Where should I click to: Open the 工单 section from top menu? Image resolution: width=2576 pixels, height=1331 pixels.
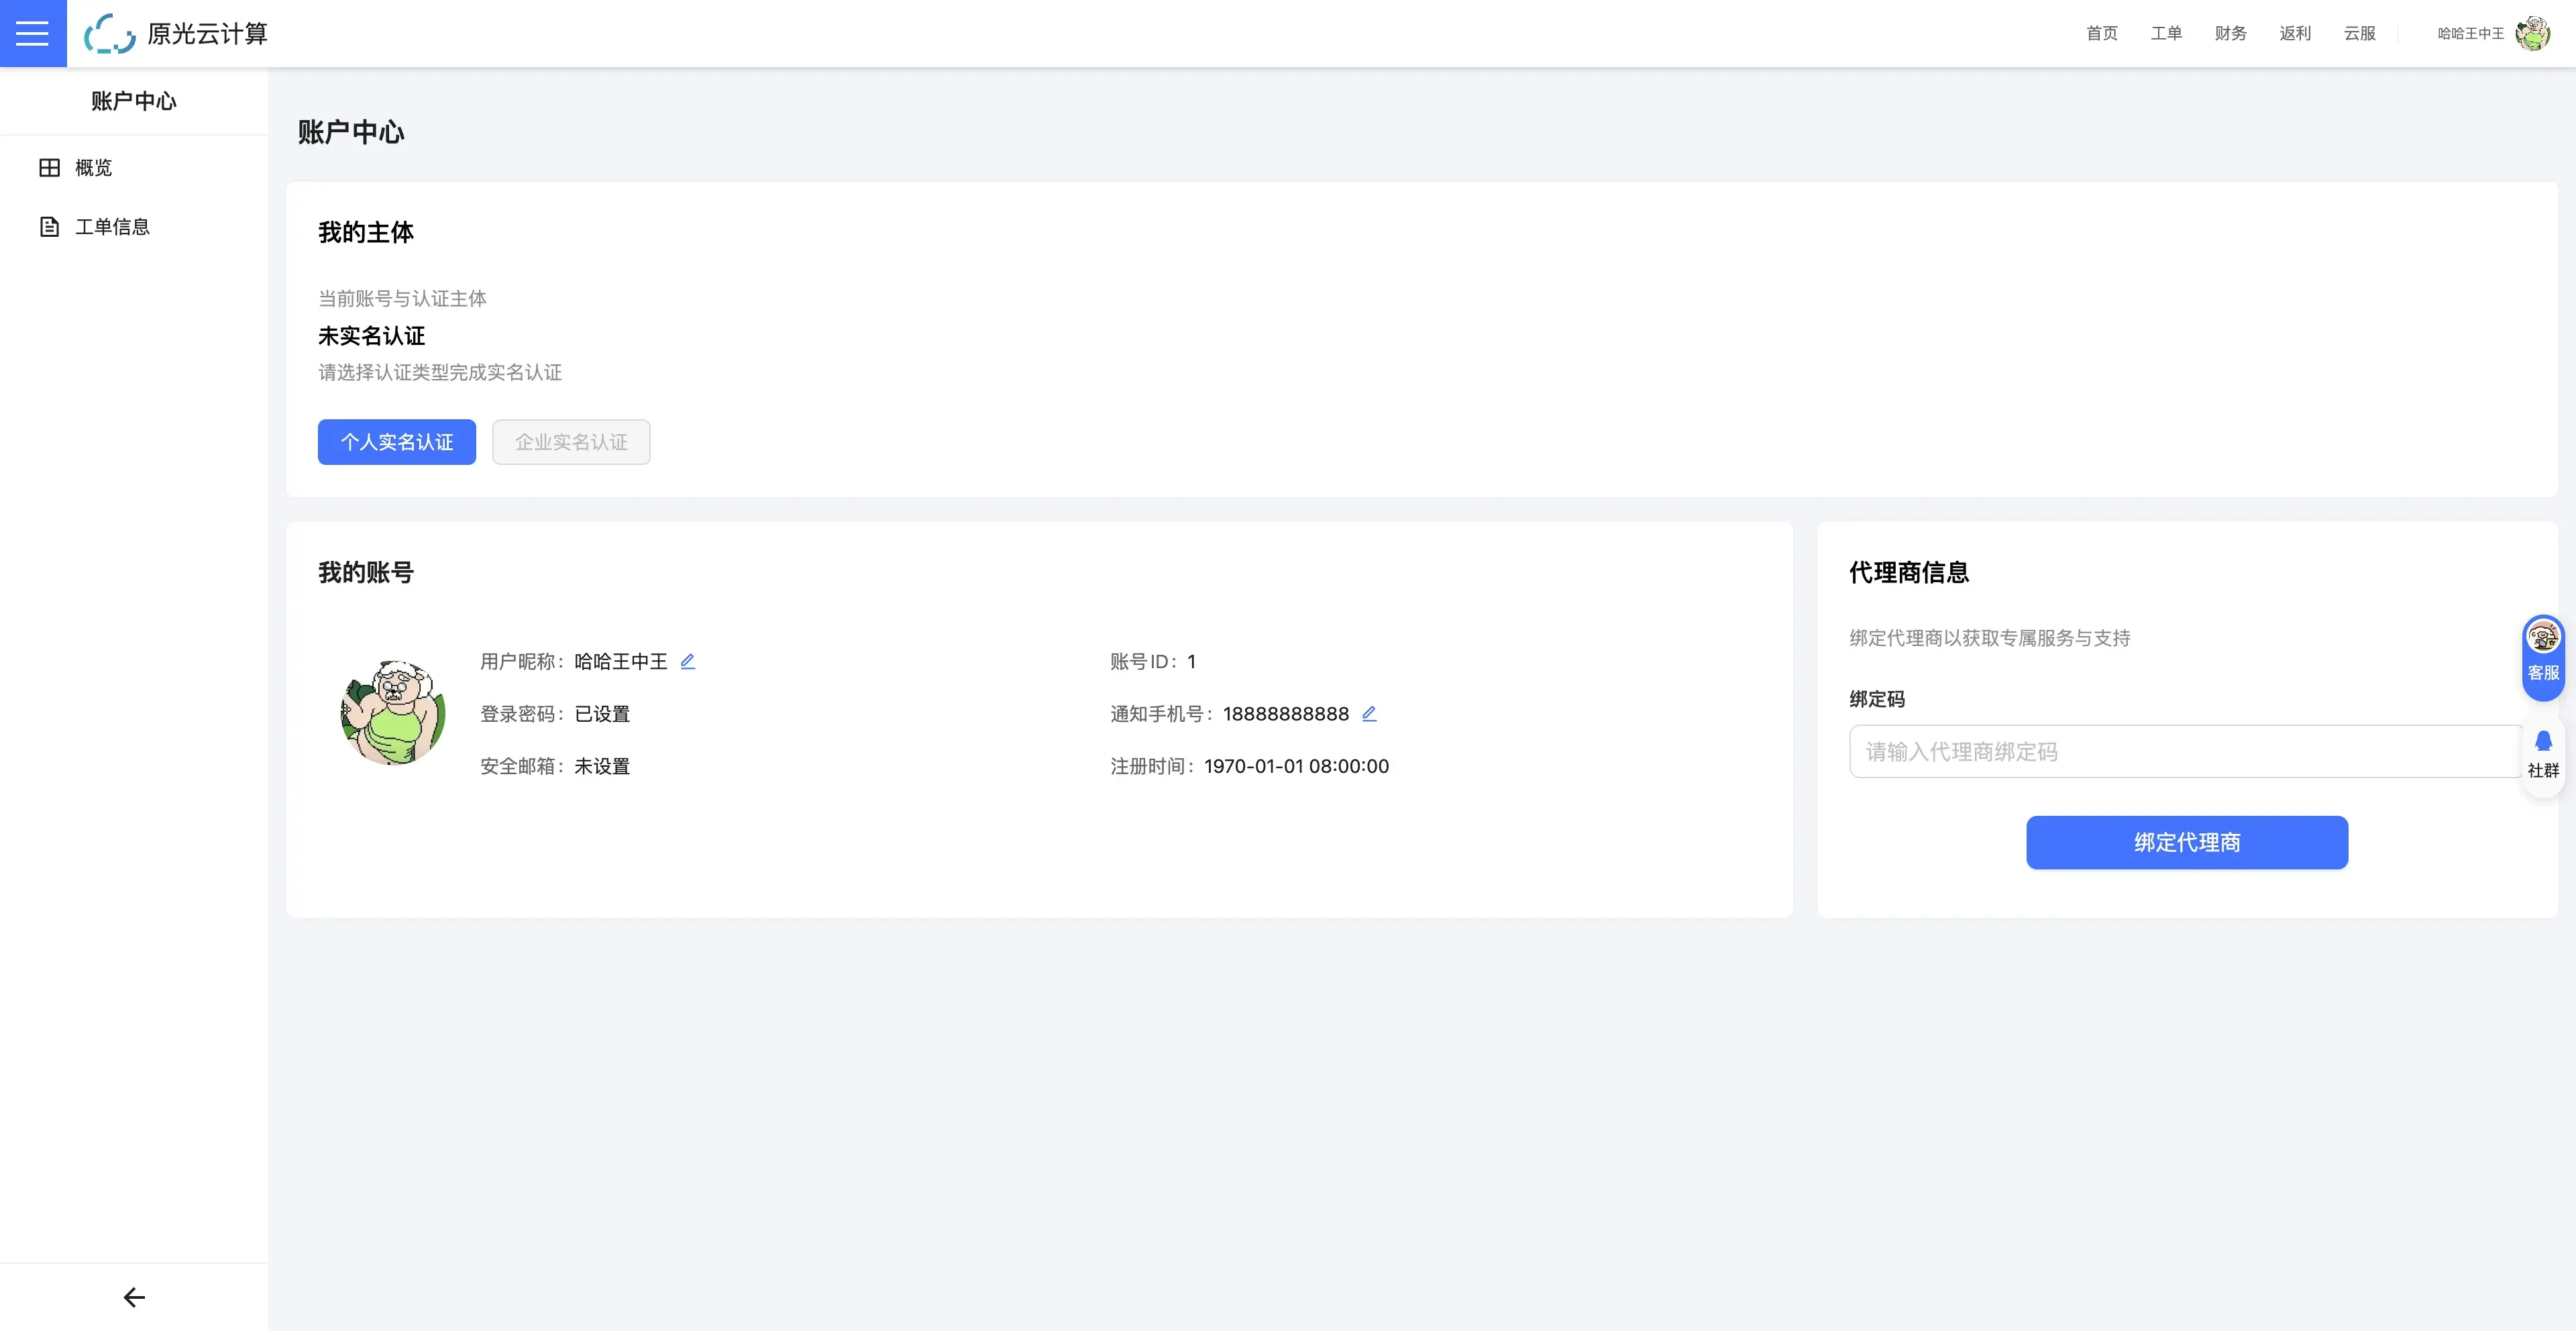point(2167,33)
